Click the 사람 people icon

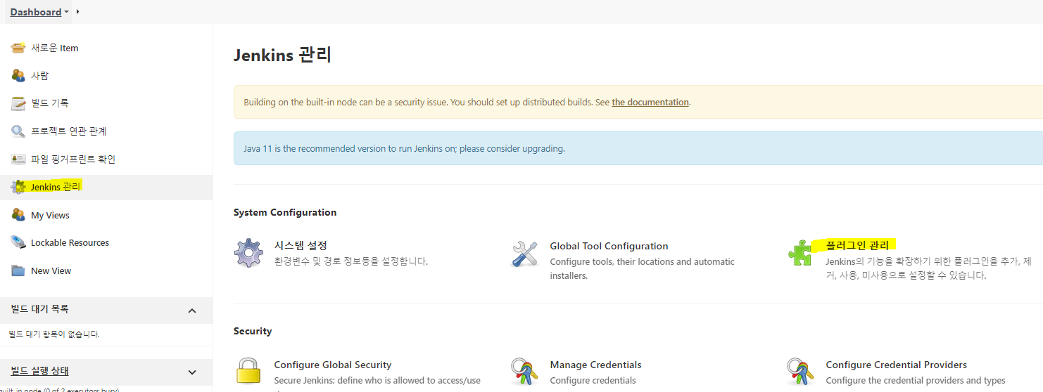click(x=18, y=75)
